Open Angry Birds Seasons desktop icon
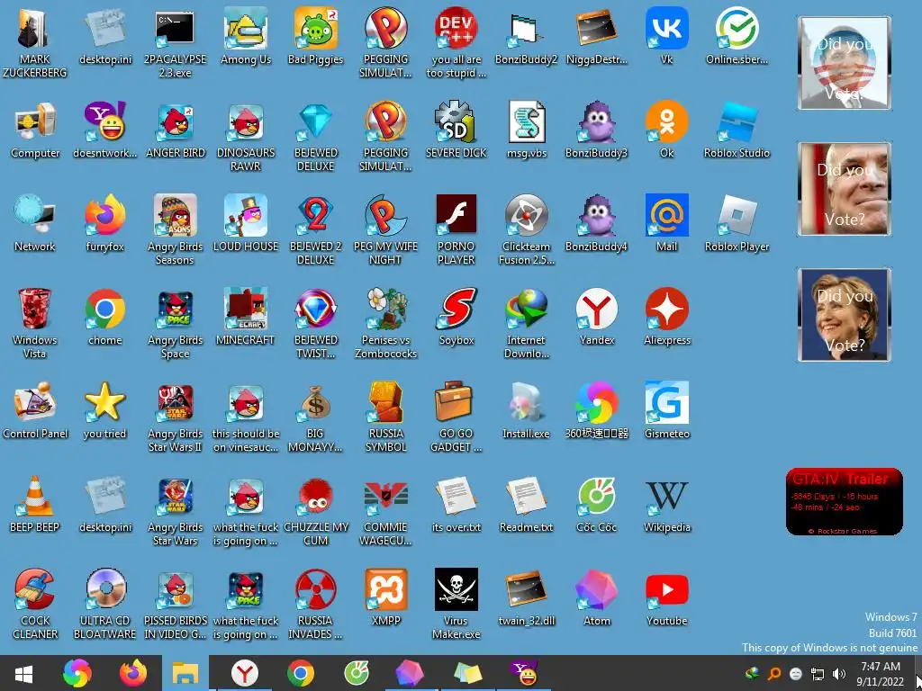The image size is (922, 691). pos(176,229)
